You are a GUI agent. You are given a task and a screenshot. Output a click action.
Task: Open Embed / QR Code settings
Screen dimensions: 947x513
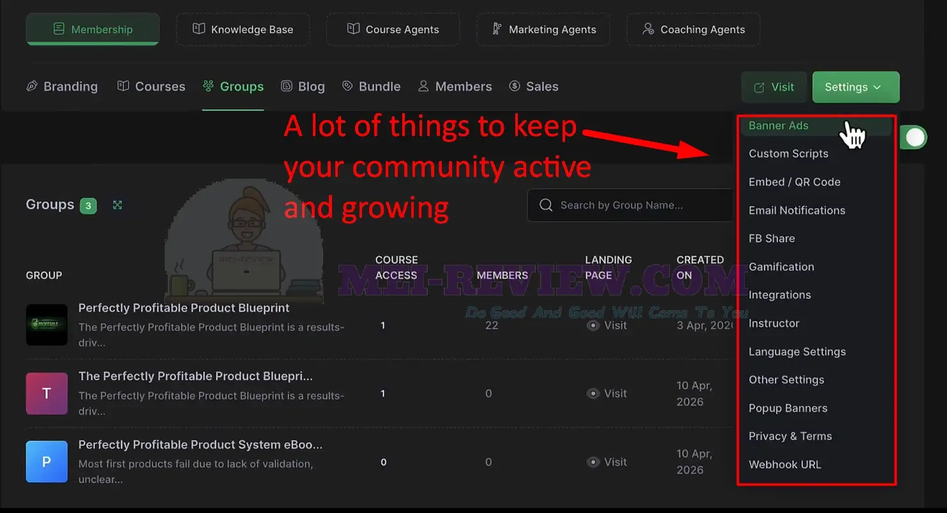click(794, 182)
